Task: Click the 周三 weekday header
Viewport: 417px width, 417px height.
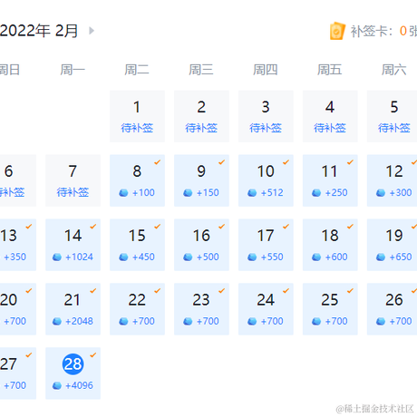Action: (201, 70)
